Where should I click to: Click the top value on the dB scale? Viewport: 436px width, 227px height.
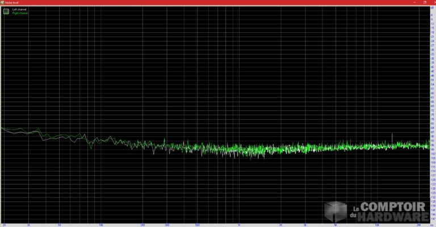[433, 7]
